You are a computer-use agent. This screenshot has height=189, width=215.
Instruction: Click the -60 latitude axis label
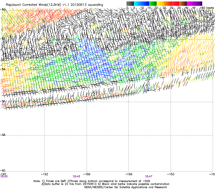[x=3, y=170]
